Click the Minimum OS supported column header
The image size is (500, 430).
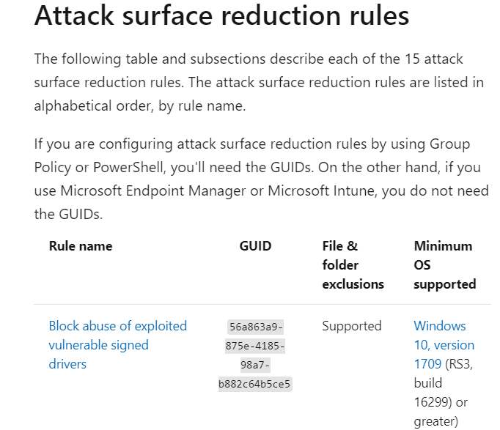pyautogui.click(x=444, y=264)
